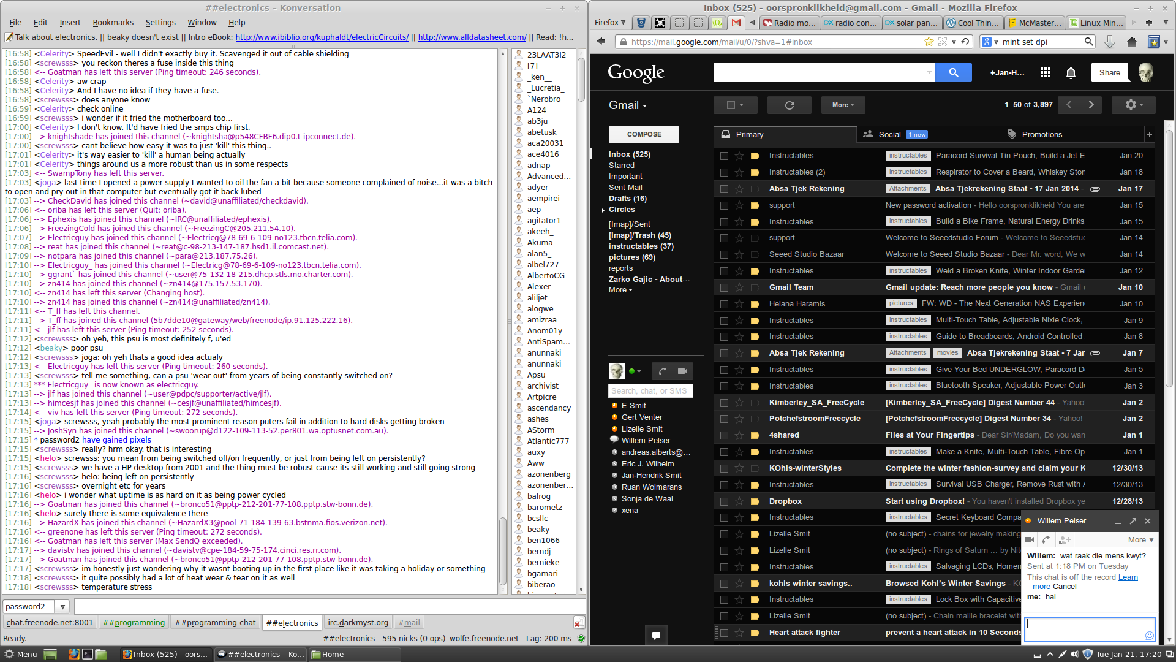1176x662 pixels.
Task: Open the nickname dropdown in Konversation
Action: click(62, 607)
